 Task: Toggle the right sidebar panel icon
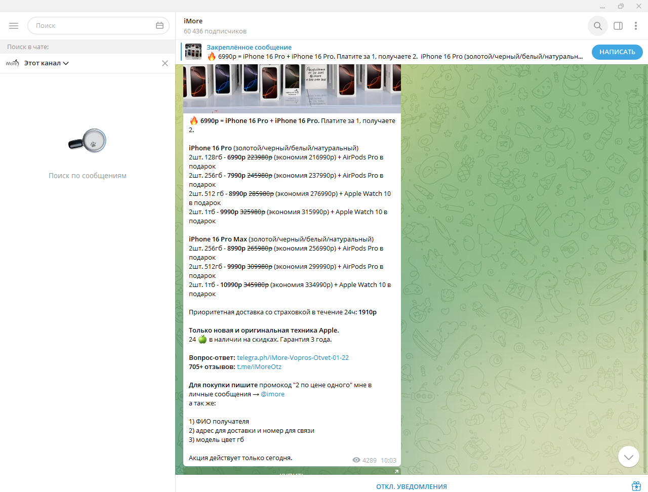[618, 26]
